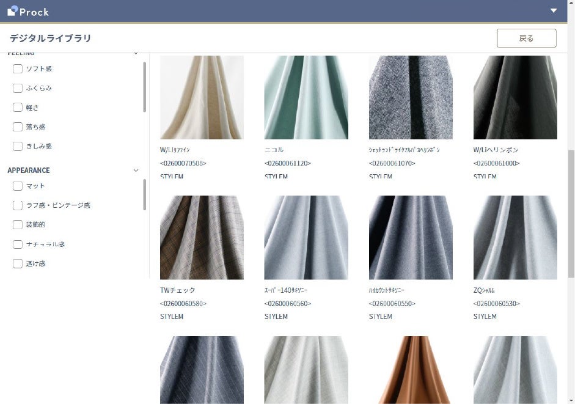The height and width of the screenshot is (404, 575).
Task: Collapse the APPEARANCE section chevron
Action: [136, 171]
